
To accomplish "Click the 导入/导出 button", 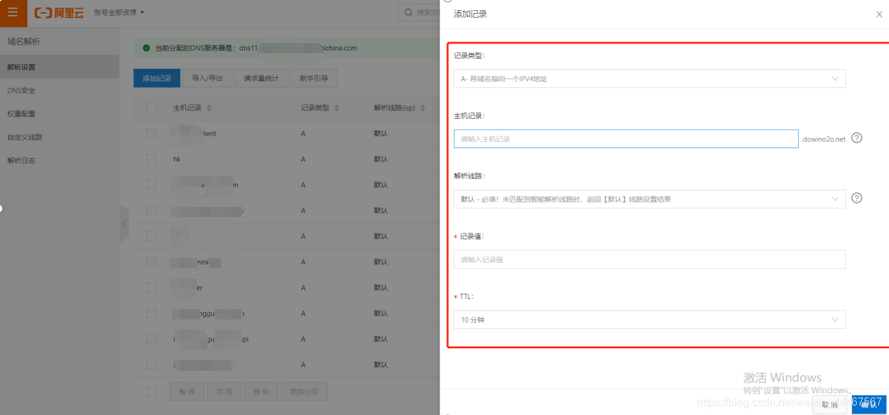I will [x=207, y=78].
